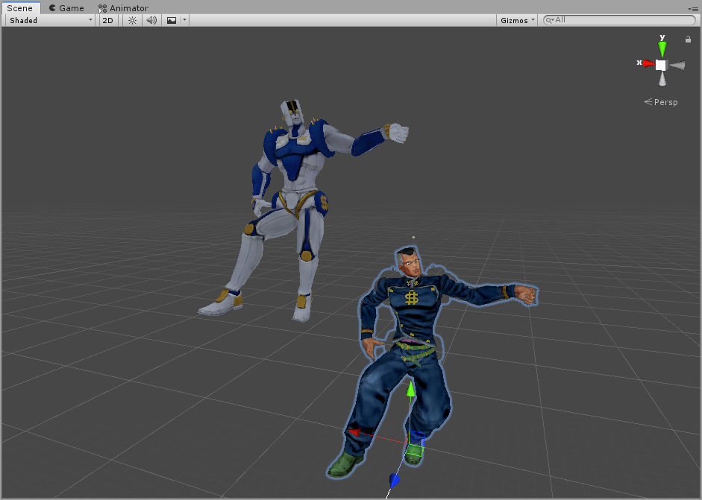Click the green Y move handle arrow
The image size is (702, 500).
(410, 388)
